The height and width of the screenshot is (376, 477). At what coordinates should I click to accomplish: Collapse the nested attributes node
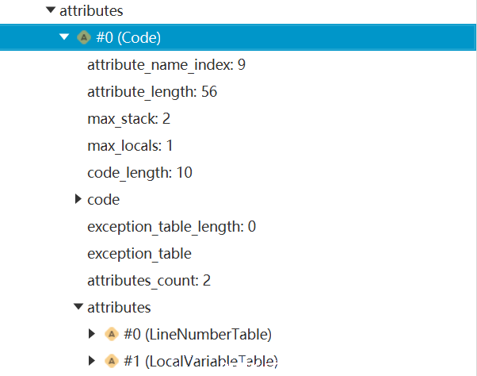(78, 306)
